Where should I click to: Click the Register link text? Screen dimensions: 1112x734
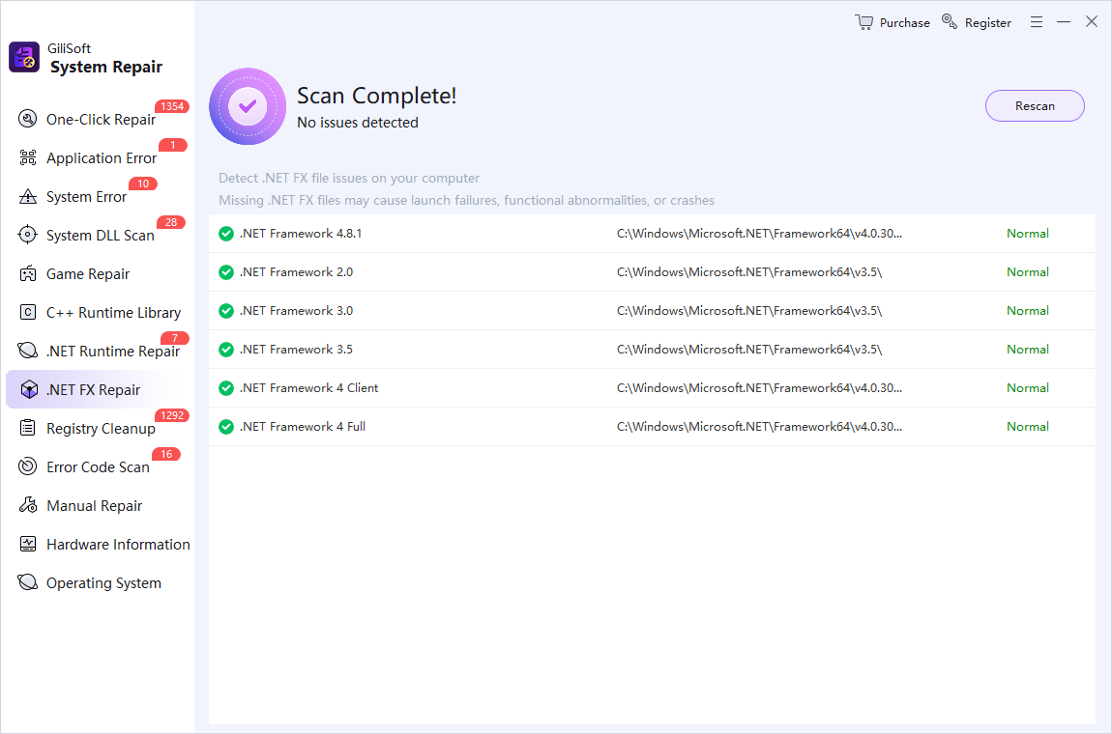click(988, 22)
